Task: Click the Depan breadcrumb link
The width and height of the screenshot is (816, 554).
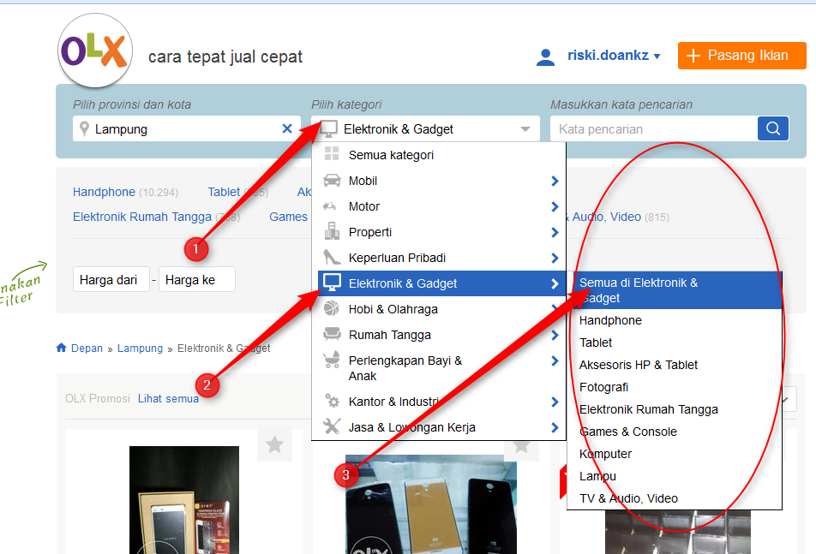Action: (x=87, y=348)
